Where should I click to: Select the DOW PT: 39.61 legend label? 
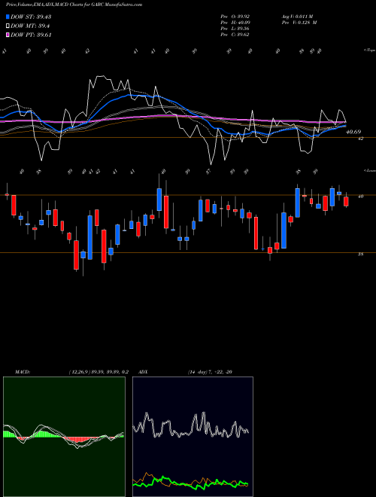pyautogui.click(x=31, y=35)
